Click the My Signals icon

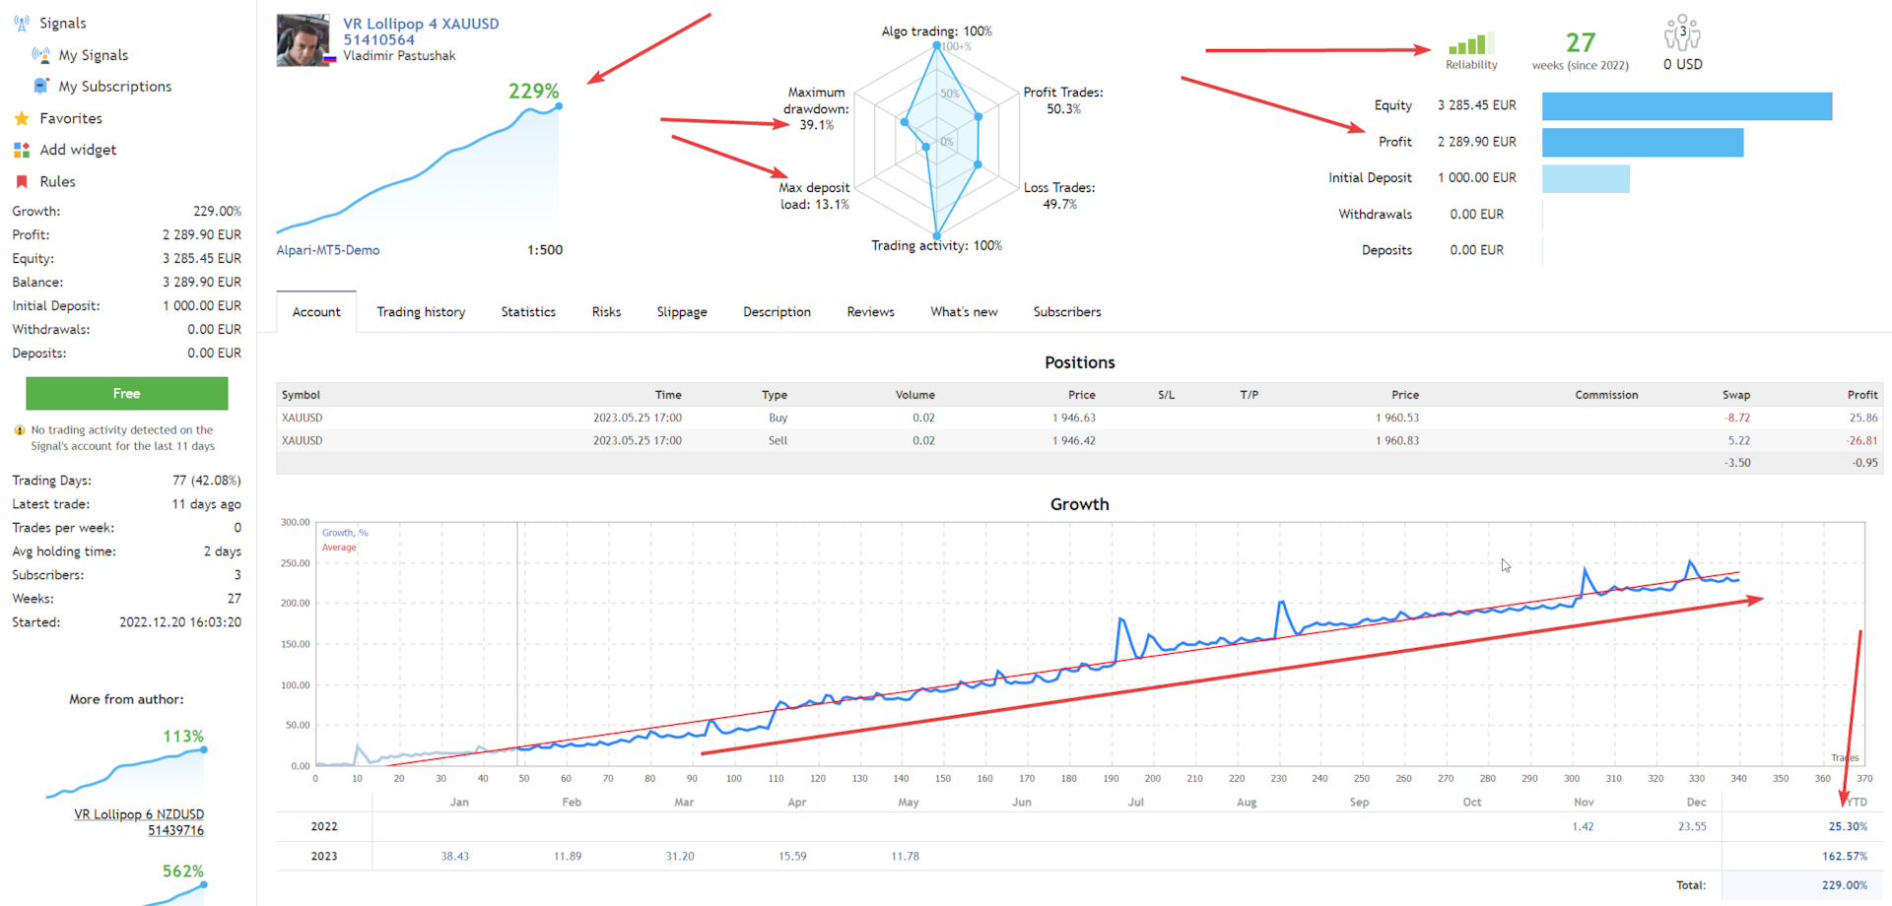coord(41,55)
